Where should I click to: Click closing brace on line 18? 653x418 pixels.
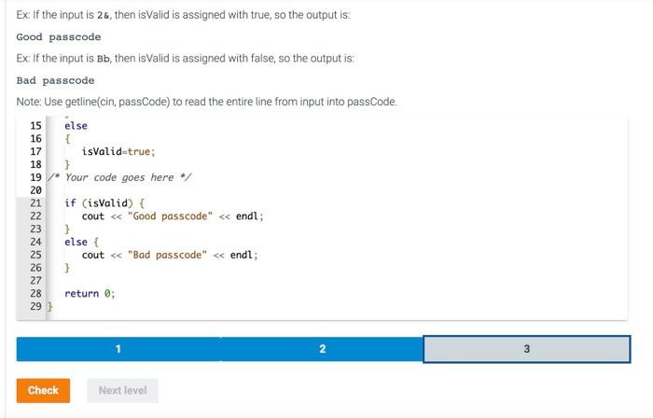click(x=67, y=164)
